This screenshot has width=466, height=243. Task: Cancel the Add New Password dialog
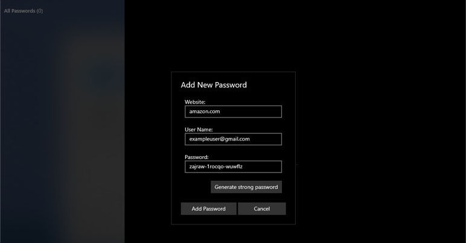click(262, 209)
